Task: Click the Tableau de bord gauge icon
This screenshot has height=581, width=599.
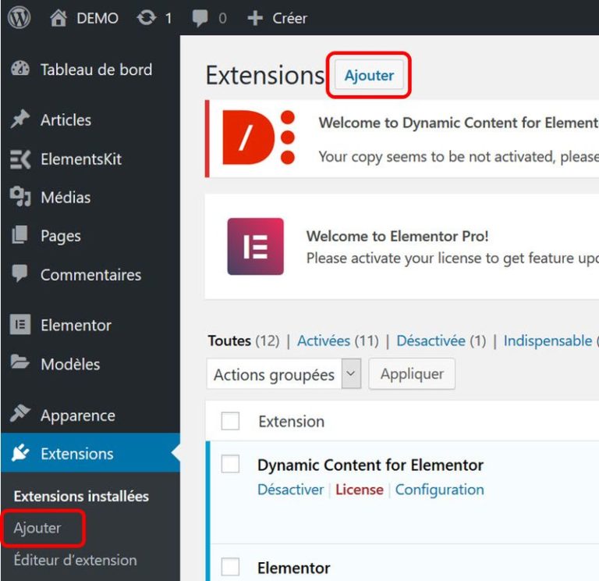Action: point(20,69)
